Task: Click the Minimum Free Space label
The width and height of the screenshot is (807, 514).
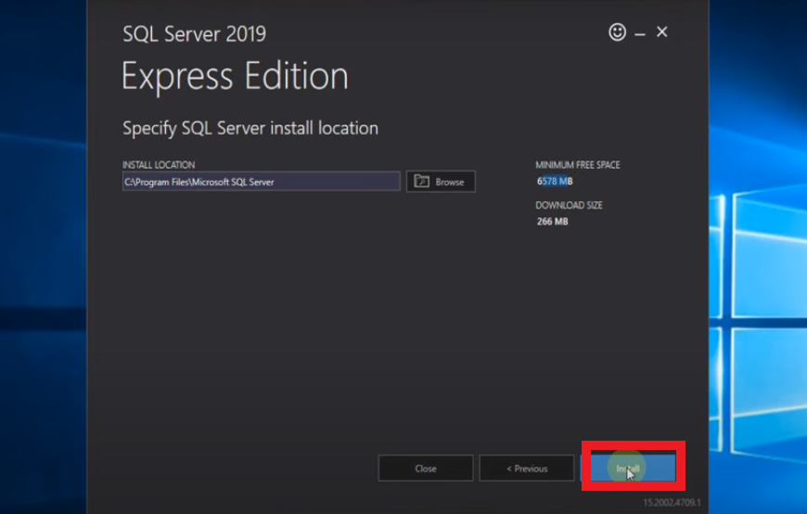Action: tap(578, 165)
